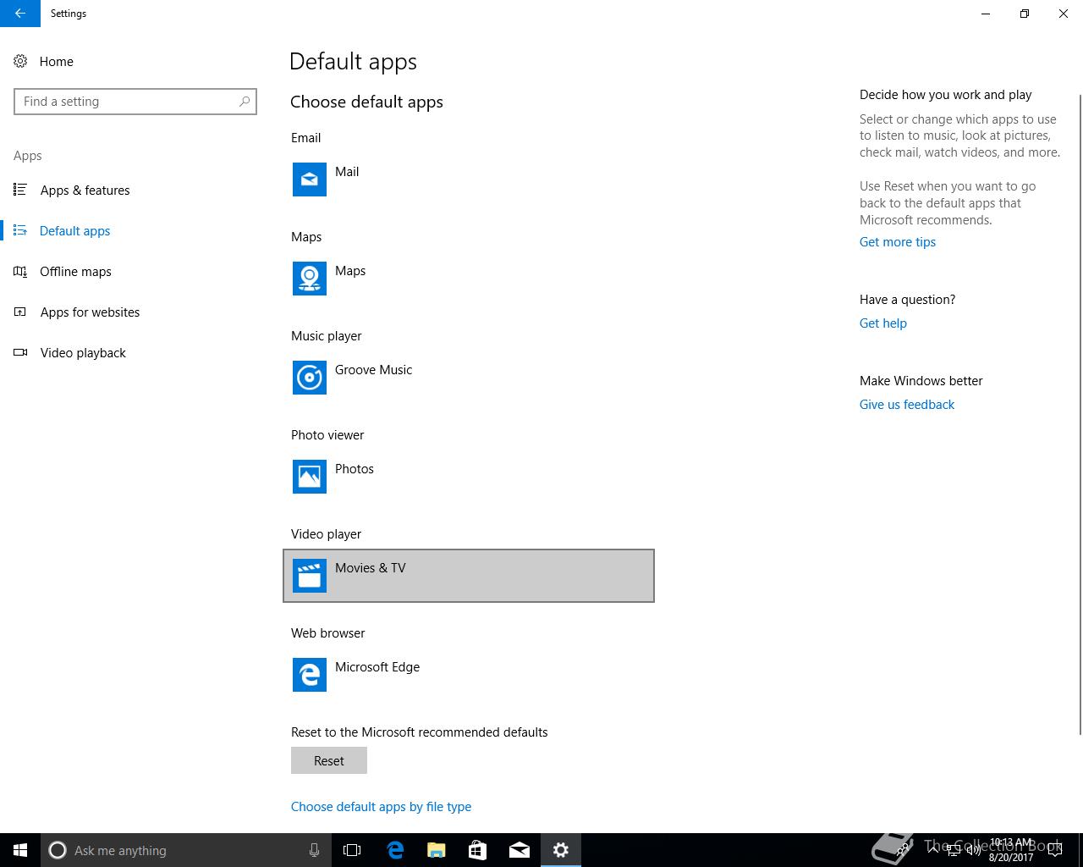The width and height of the screenshot is (1083, 867).
Task: Open Home via the gear icon
Action: pos(20,61)
